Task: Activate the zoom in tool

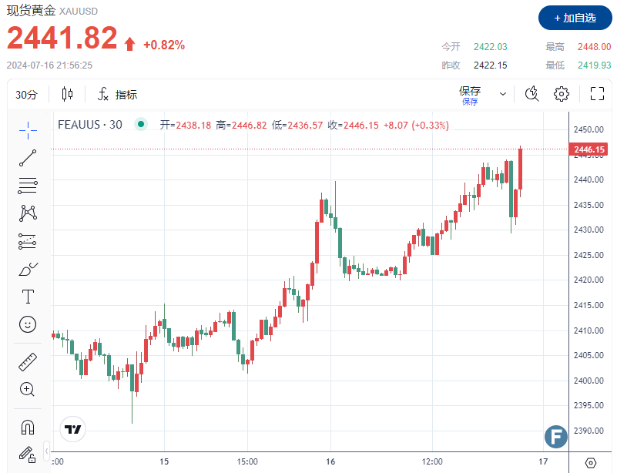Action: (x=28, y=390)
